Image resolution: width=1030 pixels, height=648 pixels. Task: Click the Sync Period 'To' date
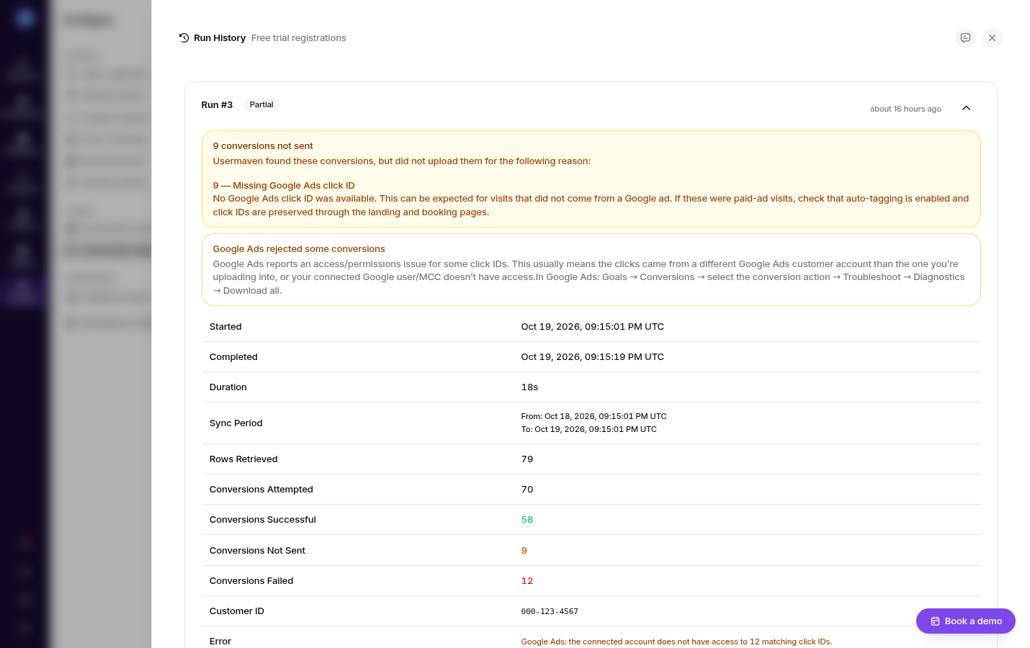(x=589, y=429)
